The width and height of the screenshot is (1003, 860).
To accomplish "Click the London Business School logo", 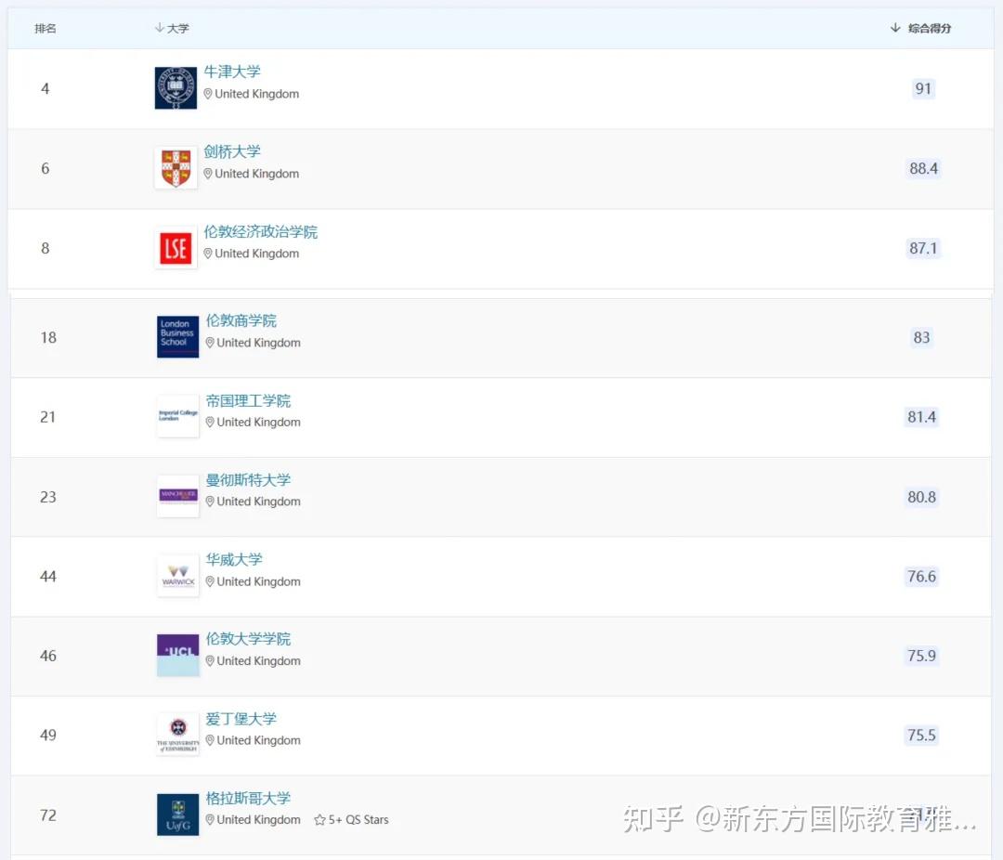I will pyautogui.click(x=176, y=337).
